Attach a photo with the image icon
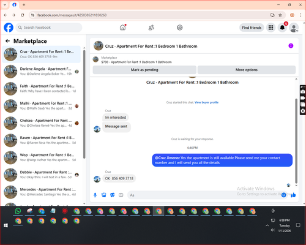The width and height of the screenshot is (306, 245). (x=104, y=195)
